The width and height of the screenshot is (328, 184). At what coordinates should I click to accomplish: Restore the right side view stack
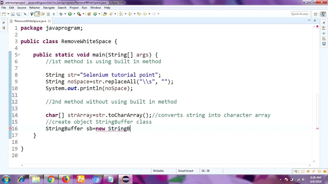pyautogui.click(x=324, y=22)
